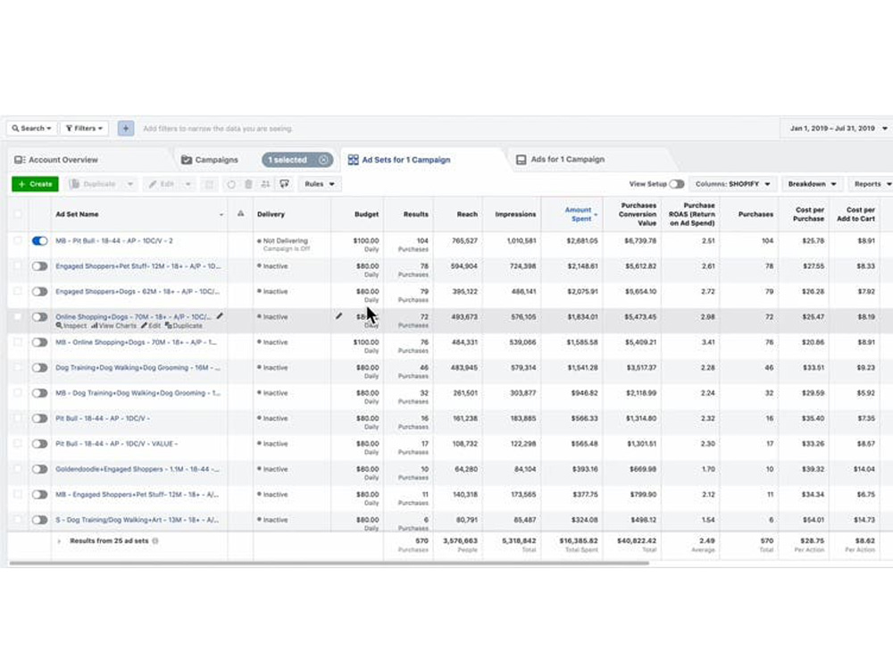Click the greyed square icon after Edit

pos(209,184)
